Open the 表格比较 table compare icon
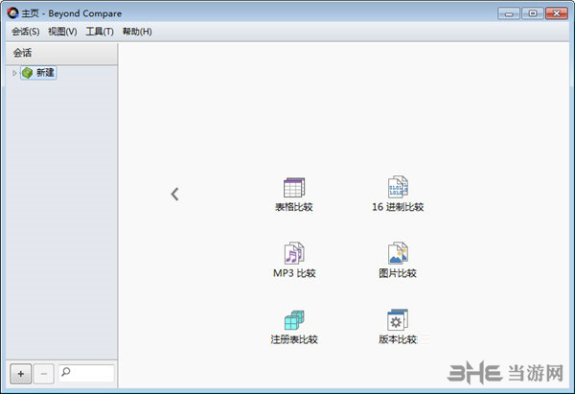The height and width of the screenshot is (394, 575). (294, 188)
